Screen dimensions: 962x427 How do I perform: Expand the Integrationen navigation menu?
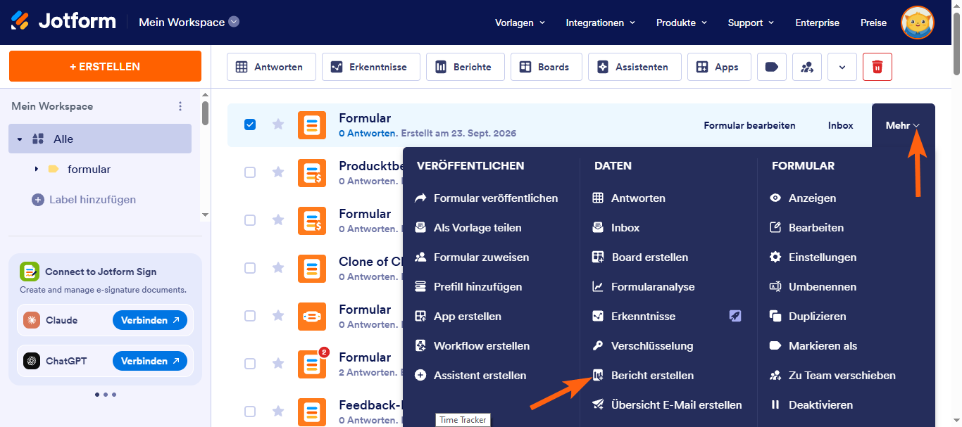click(x=600, y=23)
